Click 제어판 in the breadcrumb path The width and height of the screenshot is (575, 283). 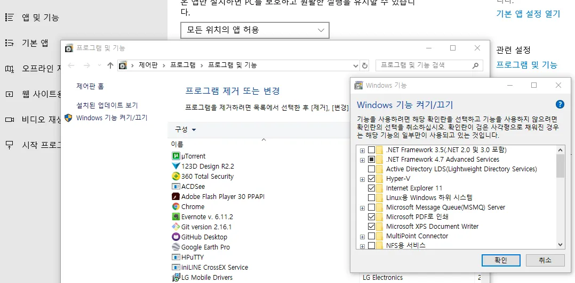pos(148,65)
